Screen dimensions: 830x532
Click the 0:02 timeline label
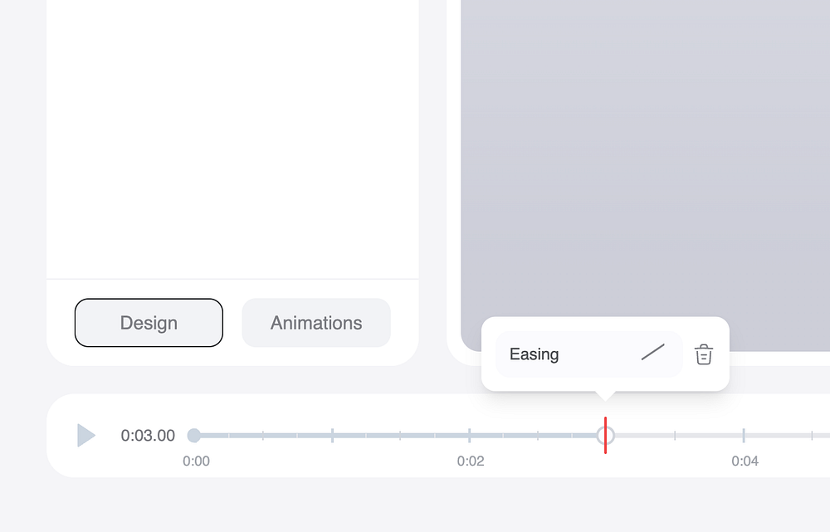tap(471, 461)
